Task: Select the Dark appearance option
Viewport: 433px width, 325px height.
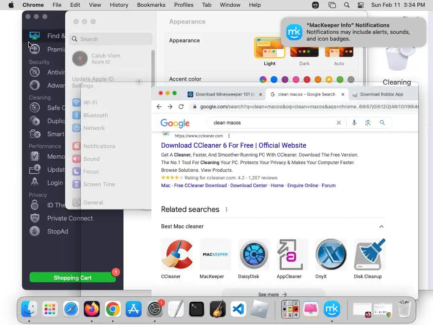Action: click(304, 57)
